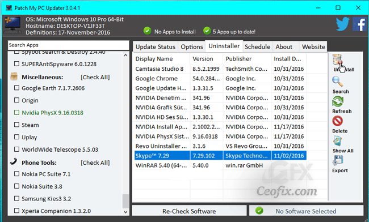This screenshot has width=369, height=222.
Task: Click the Refresh arrows icon
Action: click(338, 101)
